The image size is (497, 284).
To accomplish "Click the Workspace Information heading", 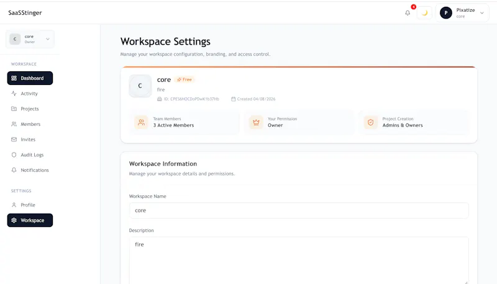I will (x=163, y=164).
